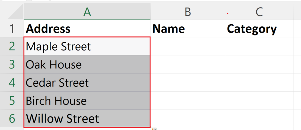Select row 6 header

12,119
